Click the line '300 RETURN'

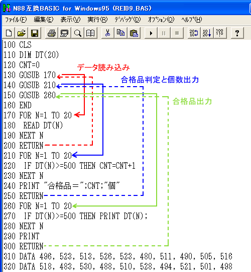pyautogui.click(x=23, y=246)
